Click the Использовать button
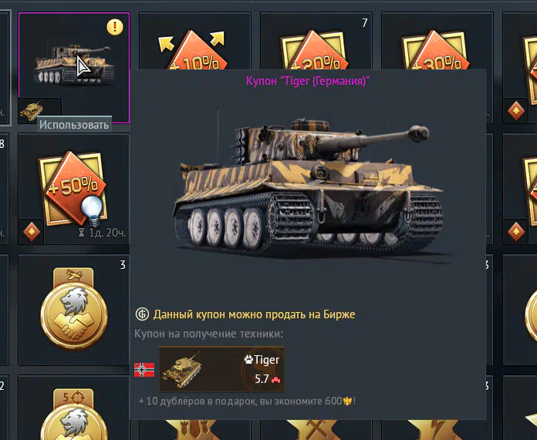Viewport: 537px width, 440px height. tap(74, 125)
